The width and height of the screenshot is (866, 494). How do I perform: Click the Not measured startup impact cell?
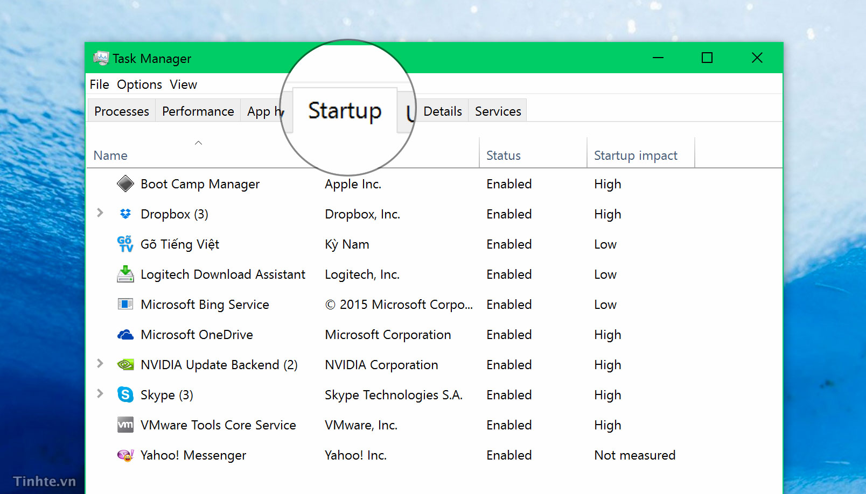635,455
